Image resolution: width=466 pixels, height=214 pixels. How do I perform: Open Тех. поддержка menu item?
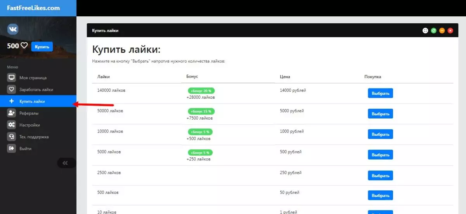pyautogui.click(x=38, y=137)
